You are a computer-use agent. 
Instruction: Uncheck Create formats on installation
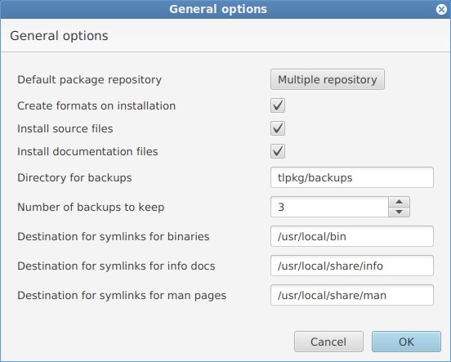(x=278, y=105)
